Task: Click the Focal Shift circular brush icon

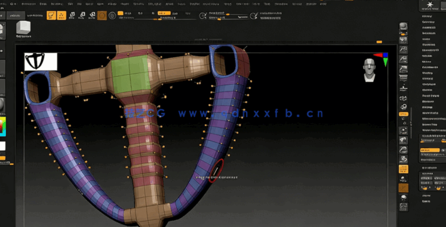Action: pos(202,16)
